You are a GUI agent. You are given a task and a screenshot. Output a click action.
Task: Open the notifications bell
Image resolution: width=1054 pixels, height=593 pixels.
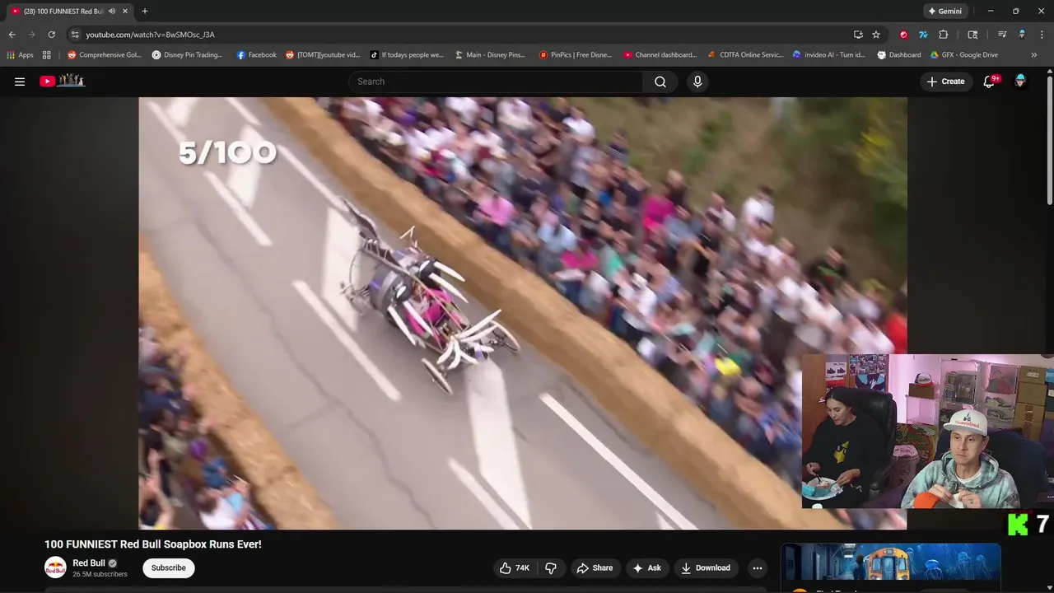(x=990, y=82)
